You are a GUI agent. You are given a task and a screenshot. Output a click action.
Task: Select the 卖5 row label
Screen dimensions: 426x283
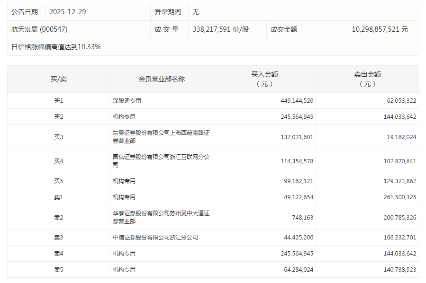pos(59,270)
